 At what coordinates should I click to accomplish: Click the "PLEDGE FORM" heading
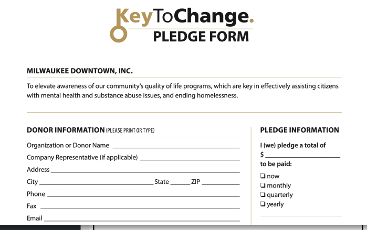click(201, 37)
